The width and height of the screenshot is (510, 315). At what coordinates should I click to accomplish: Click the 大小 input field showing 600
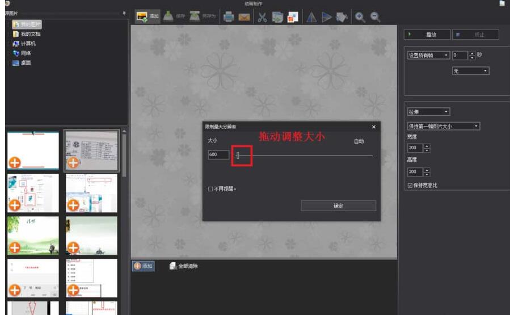(x=218, y=154)
